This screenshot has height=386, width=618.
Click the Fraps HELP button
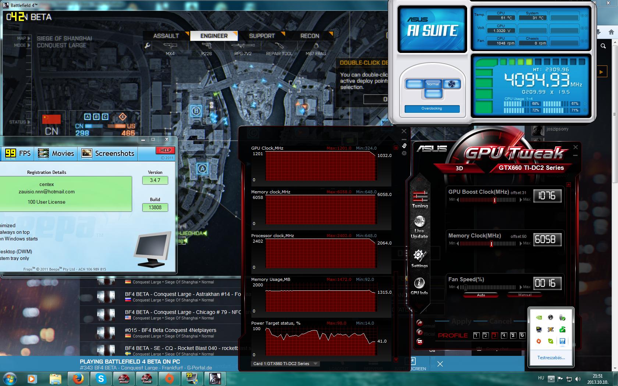click(x=166, y=150)
